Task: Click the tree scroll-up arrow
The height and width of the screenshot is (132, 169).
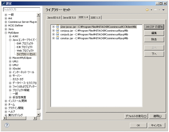Action: (x=38, y=15)
